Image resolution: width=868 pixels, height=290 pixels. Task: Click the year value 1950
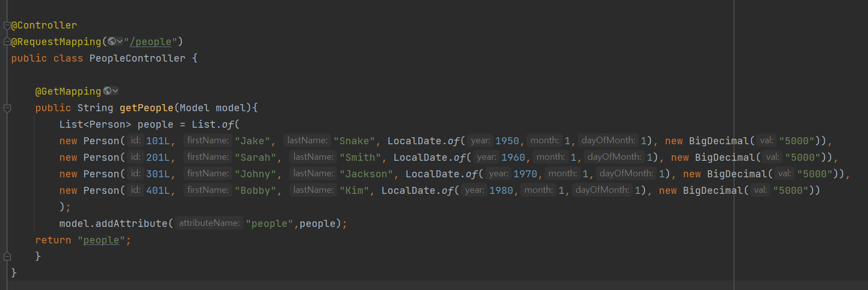point(507,141)
